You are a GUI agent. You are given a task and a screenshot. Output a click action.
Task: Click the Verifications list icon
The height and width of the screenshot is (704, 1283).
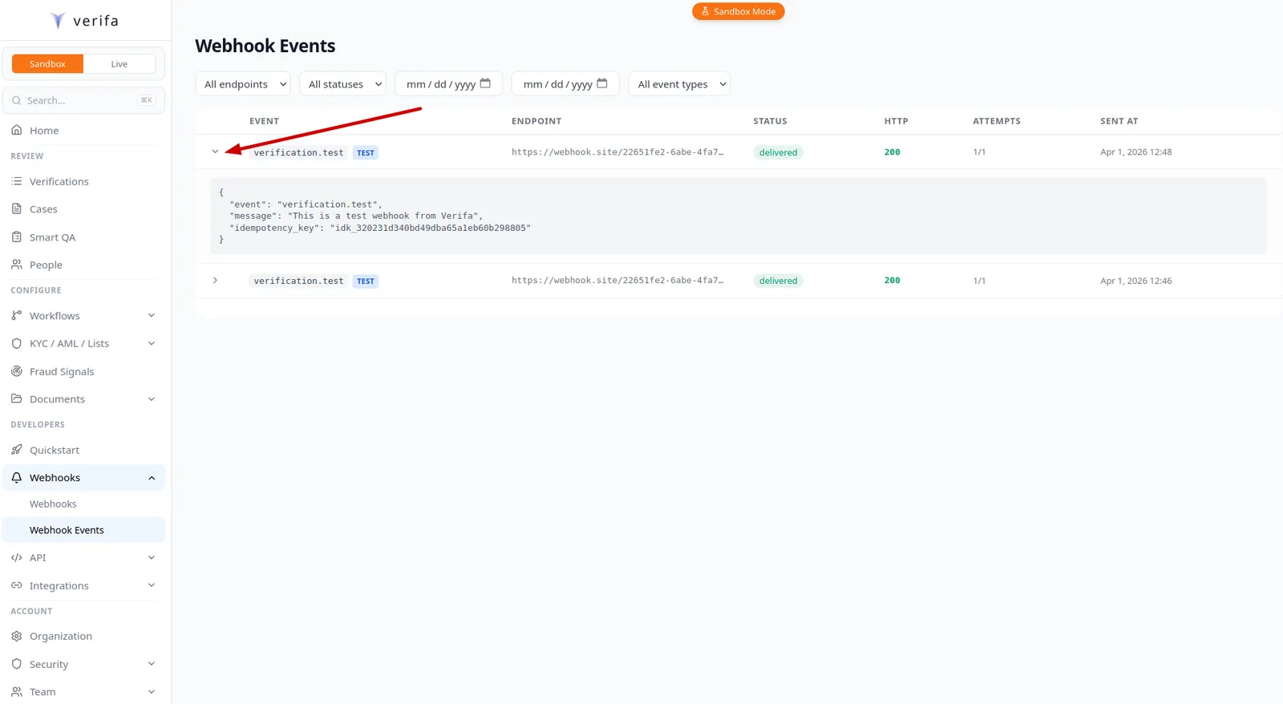17,181
